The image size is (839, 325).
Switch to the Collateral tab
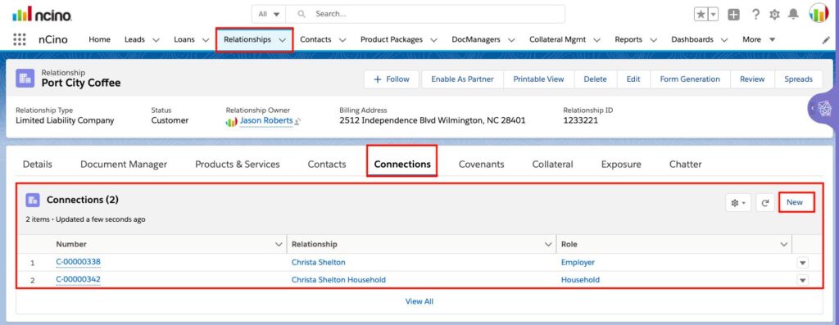pos(552,165)
